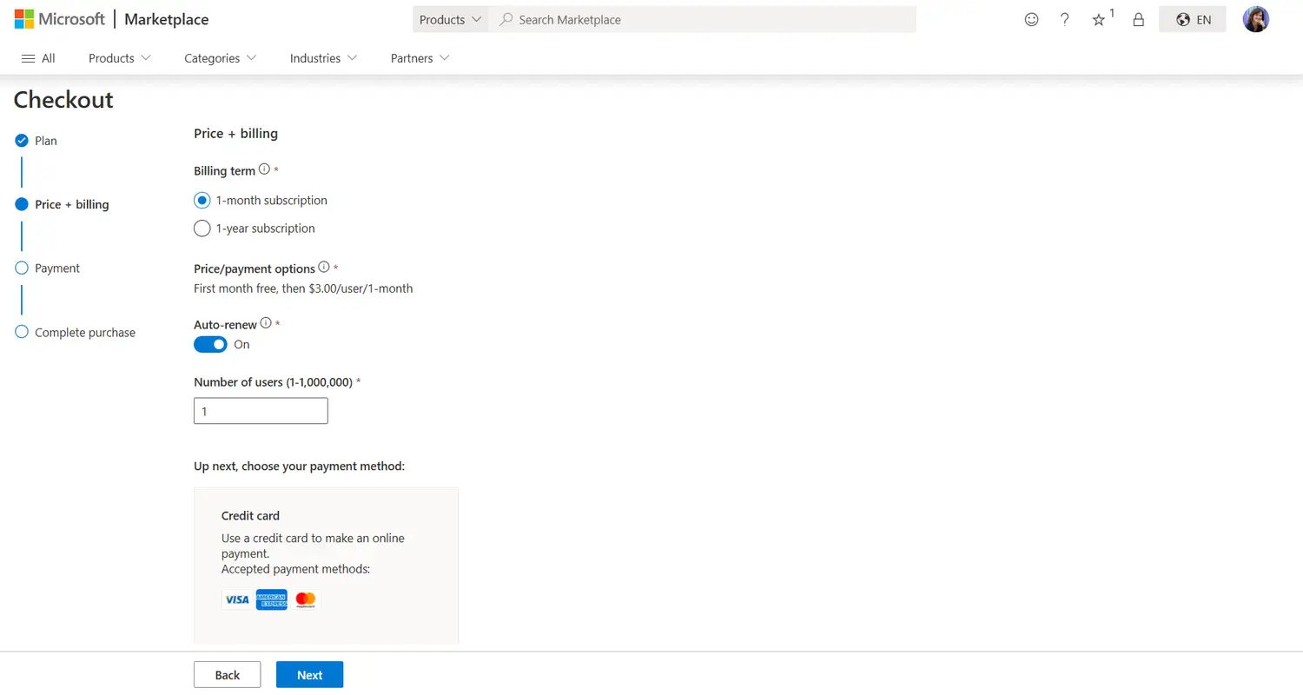Viewport: 1303px width, 695px height.
Task: Select the 1-year subscription option
Action: [x=202, y=228]
